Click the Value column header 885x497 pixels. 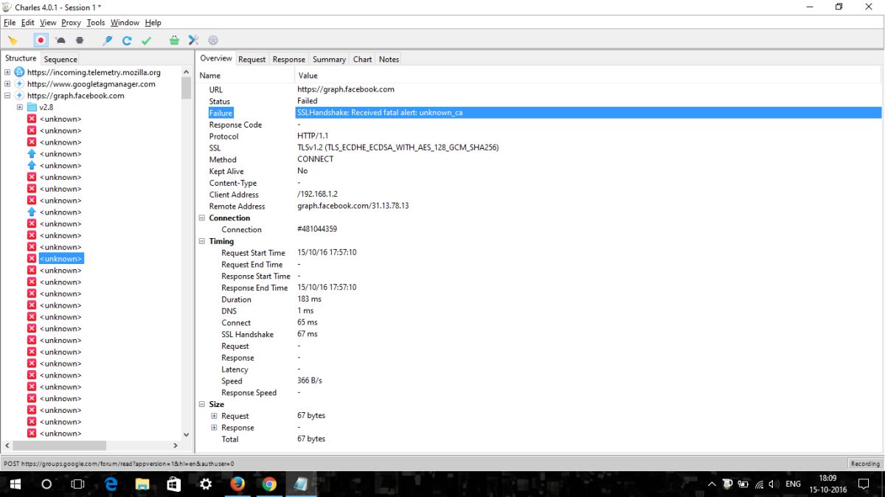pyautogui.click(x=589, y=75)
